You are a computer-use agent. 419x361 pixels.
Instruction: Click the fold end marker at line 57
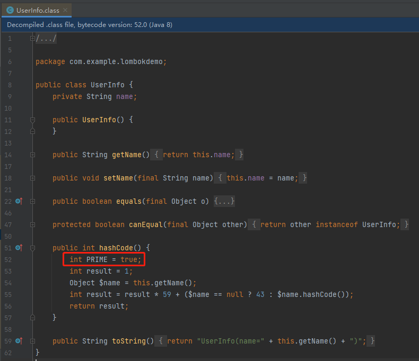coord(32,318)
